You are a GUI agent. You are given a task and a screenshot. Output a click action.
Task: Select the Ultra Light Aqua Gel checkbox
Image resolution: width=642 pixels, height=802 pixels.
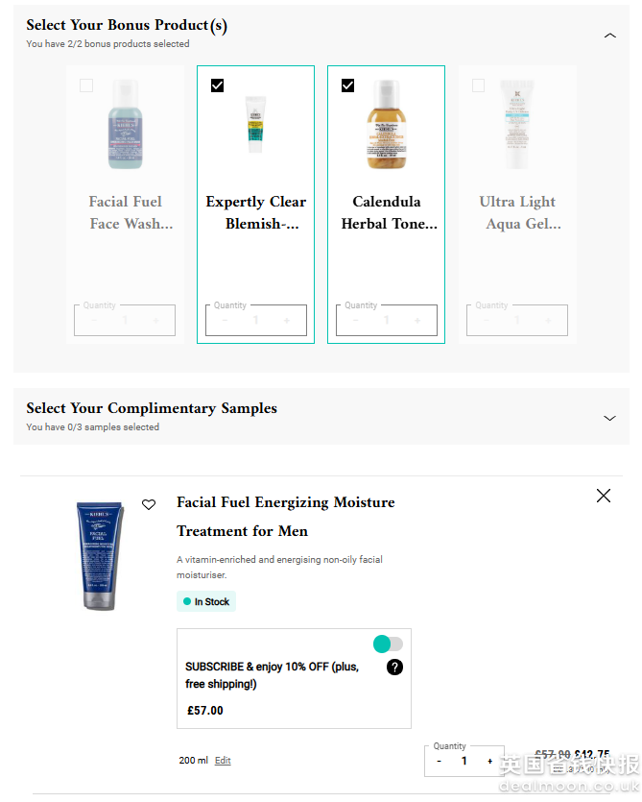click(479, 85)
